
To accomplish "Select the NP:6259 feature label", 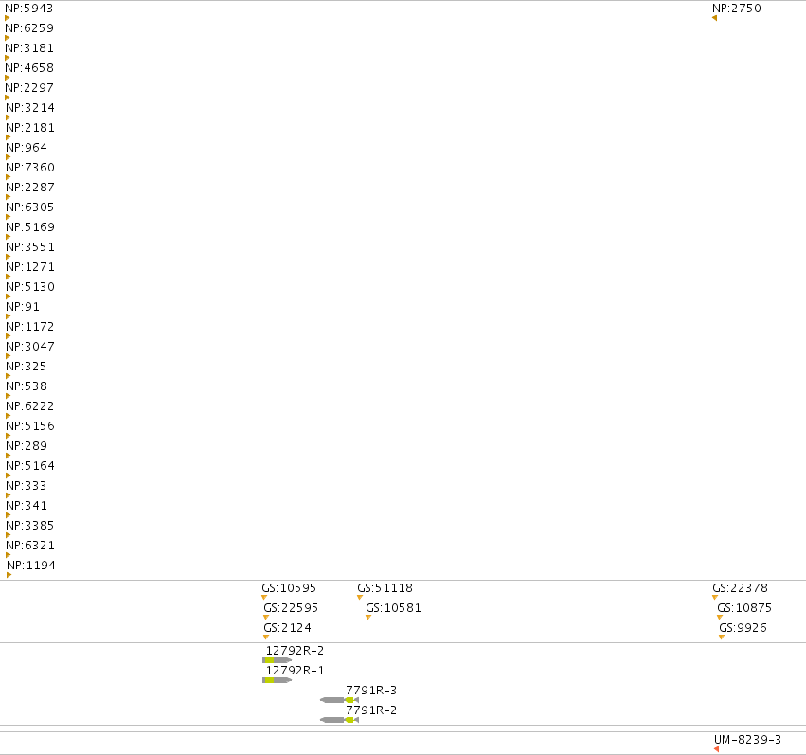I will click(29, 28).
